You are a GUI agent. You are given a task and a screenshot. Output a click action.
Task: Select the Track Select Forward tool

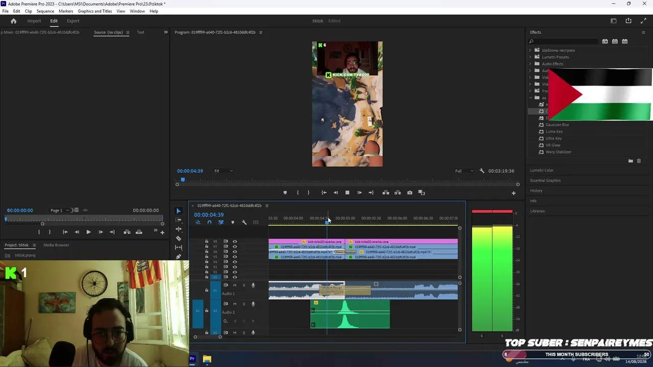(179, 220)
